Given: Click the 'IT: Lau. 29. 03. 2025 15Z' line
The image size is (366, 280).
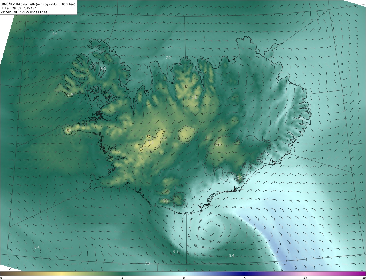Looking at the screenshot, I should click(19, 9).
